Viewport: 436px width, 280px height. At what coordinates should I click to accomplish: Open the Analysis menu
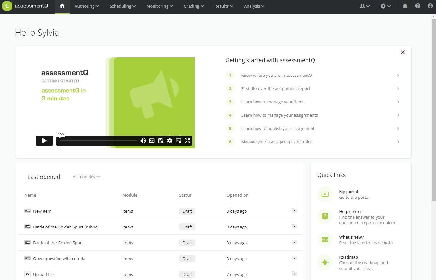pyautogui.click(x=254, y=6)
